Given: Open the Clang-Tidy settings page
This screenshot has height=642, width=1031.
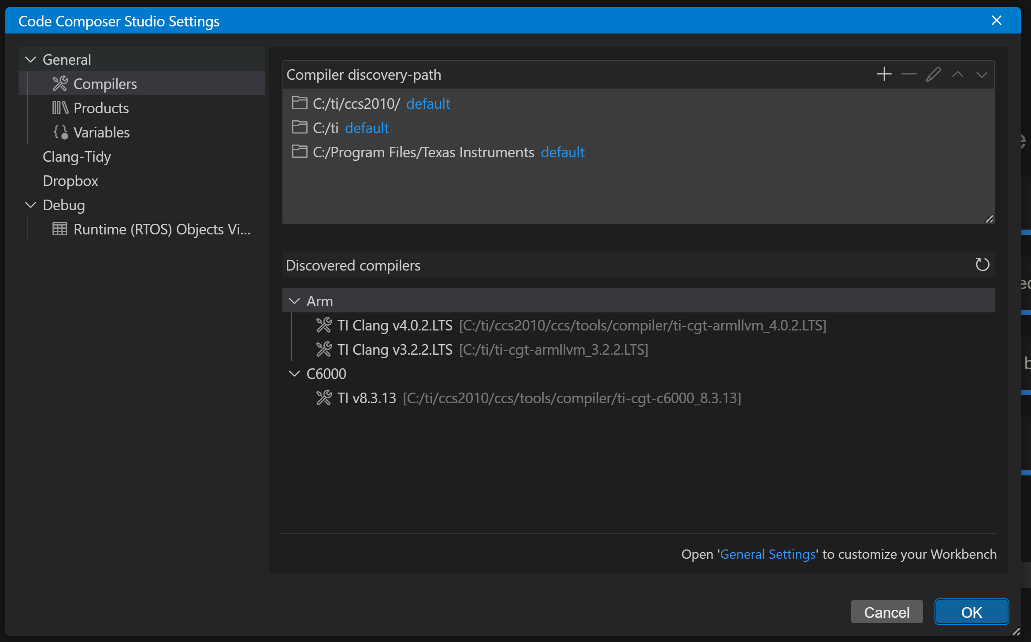Looking at the screenshot, I should point(77,157).
